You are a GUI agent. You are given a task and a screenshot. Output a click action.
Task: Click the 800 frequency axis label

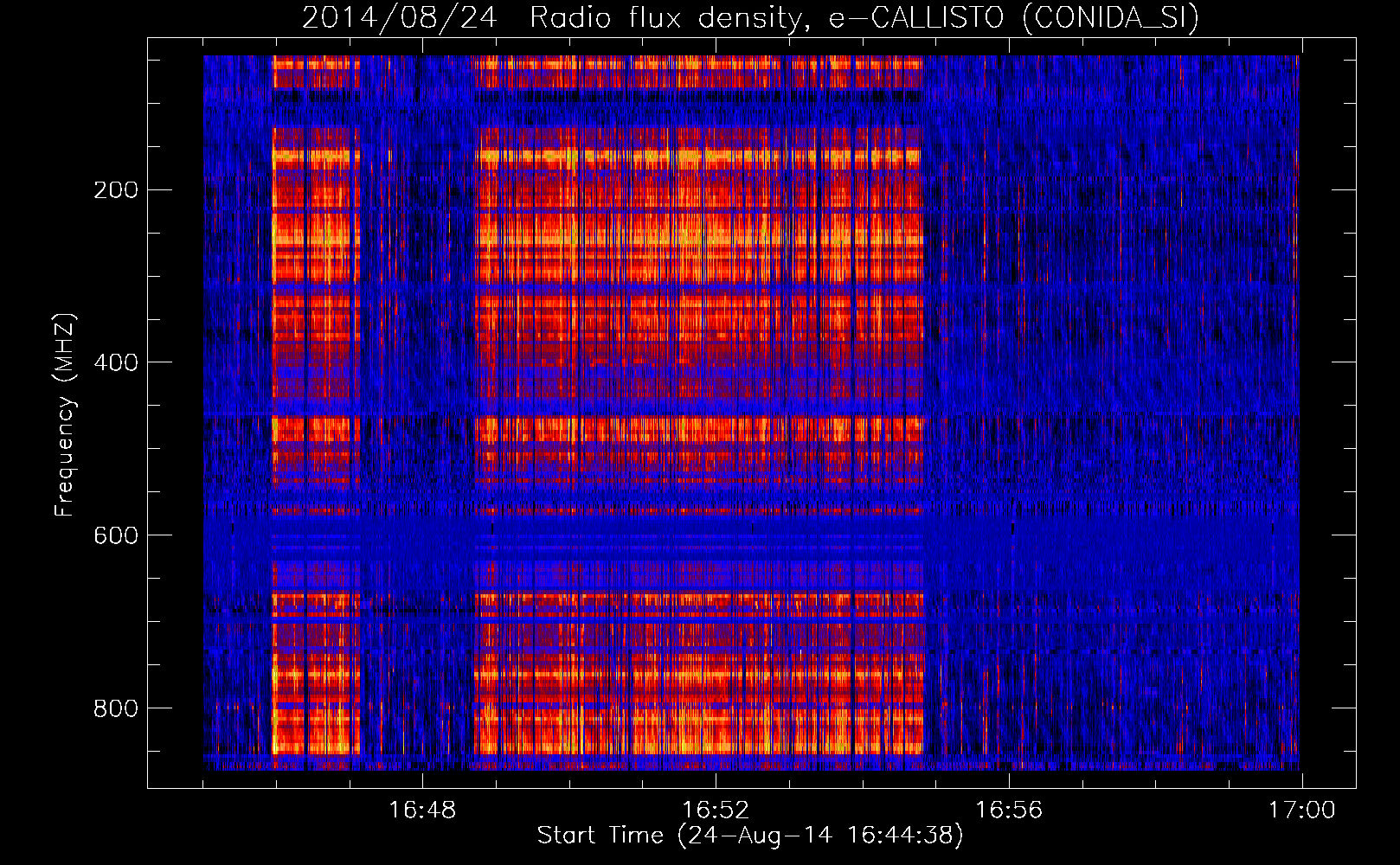pyautogui.click(x=116, y=708)
